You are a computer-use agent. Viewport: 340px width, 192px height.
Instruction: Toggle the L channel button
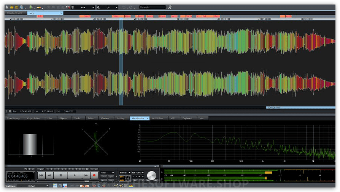pyautogui.click(x=6, y=111)
